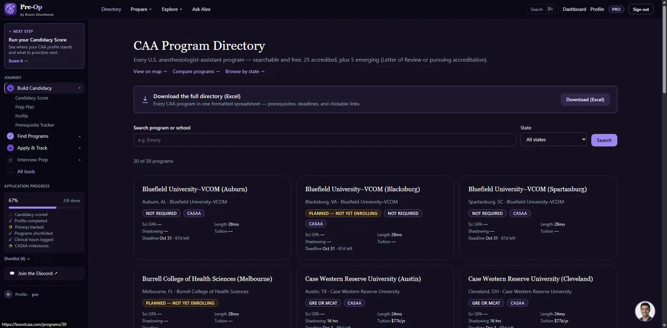Click GRE OR MCAT tag on Cleveland card
Screen dimensions: 667x328
click(x=486, y=303)
